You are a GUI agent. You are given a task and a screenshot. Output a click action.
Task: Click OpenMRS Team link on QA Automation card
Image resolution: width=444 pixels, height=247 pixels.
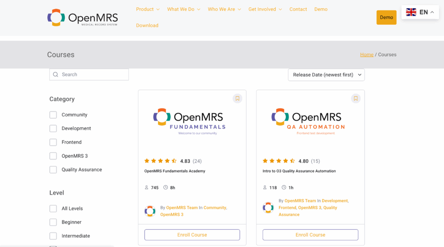[300, 201]
